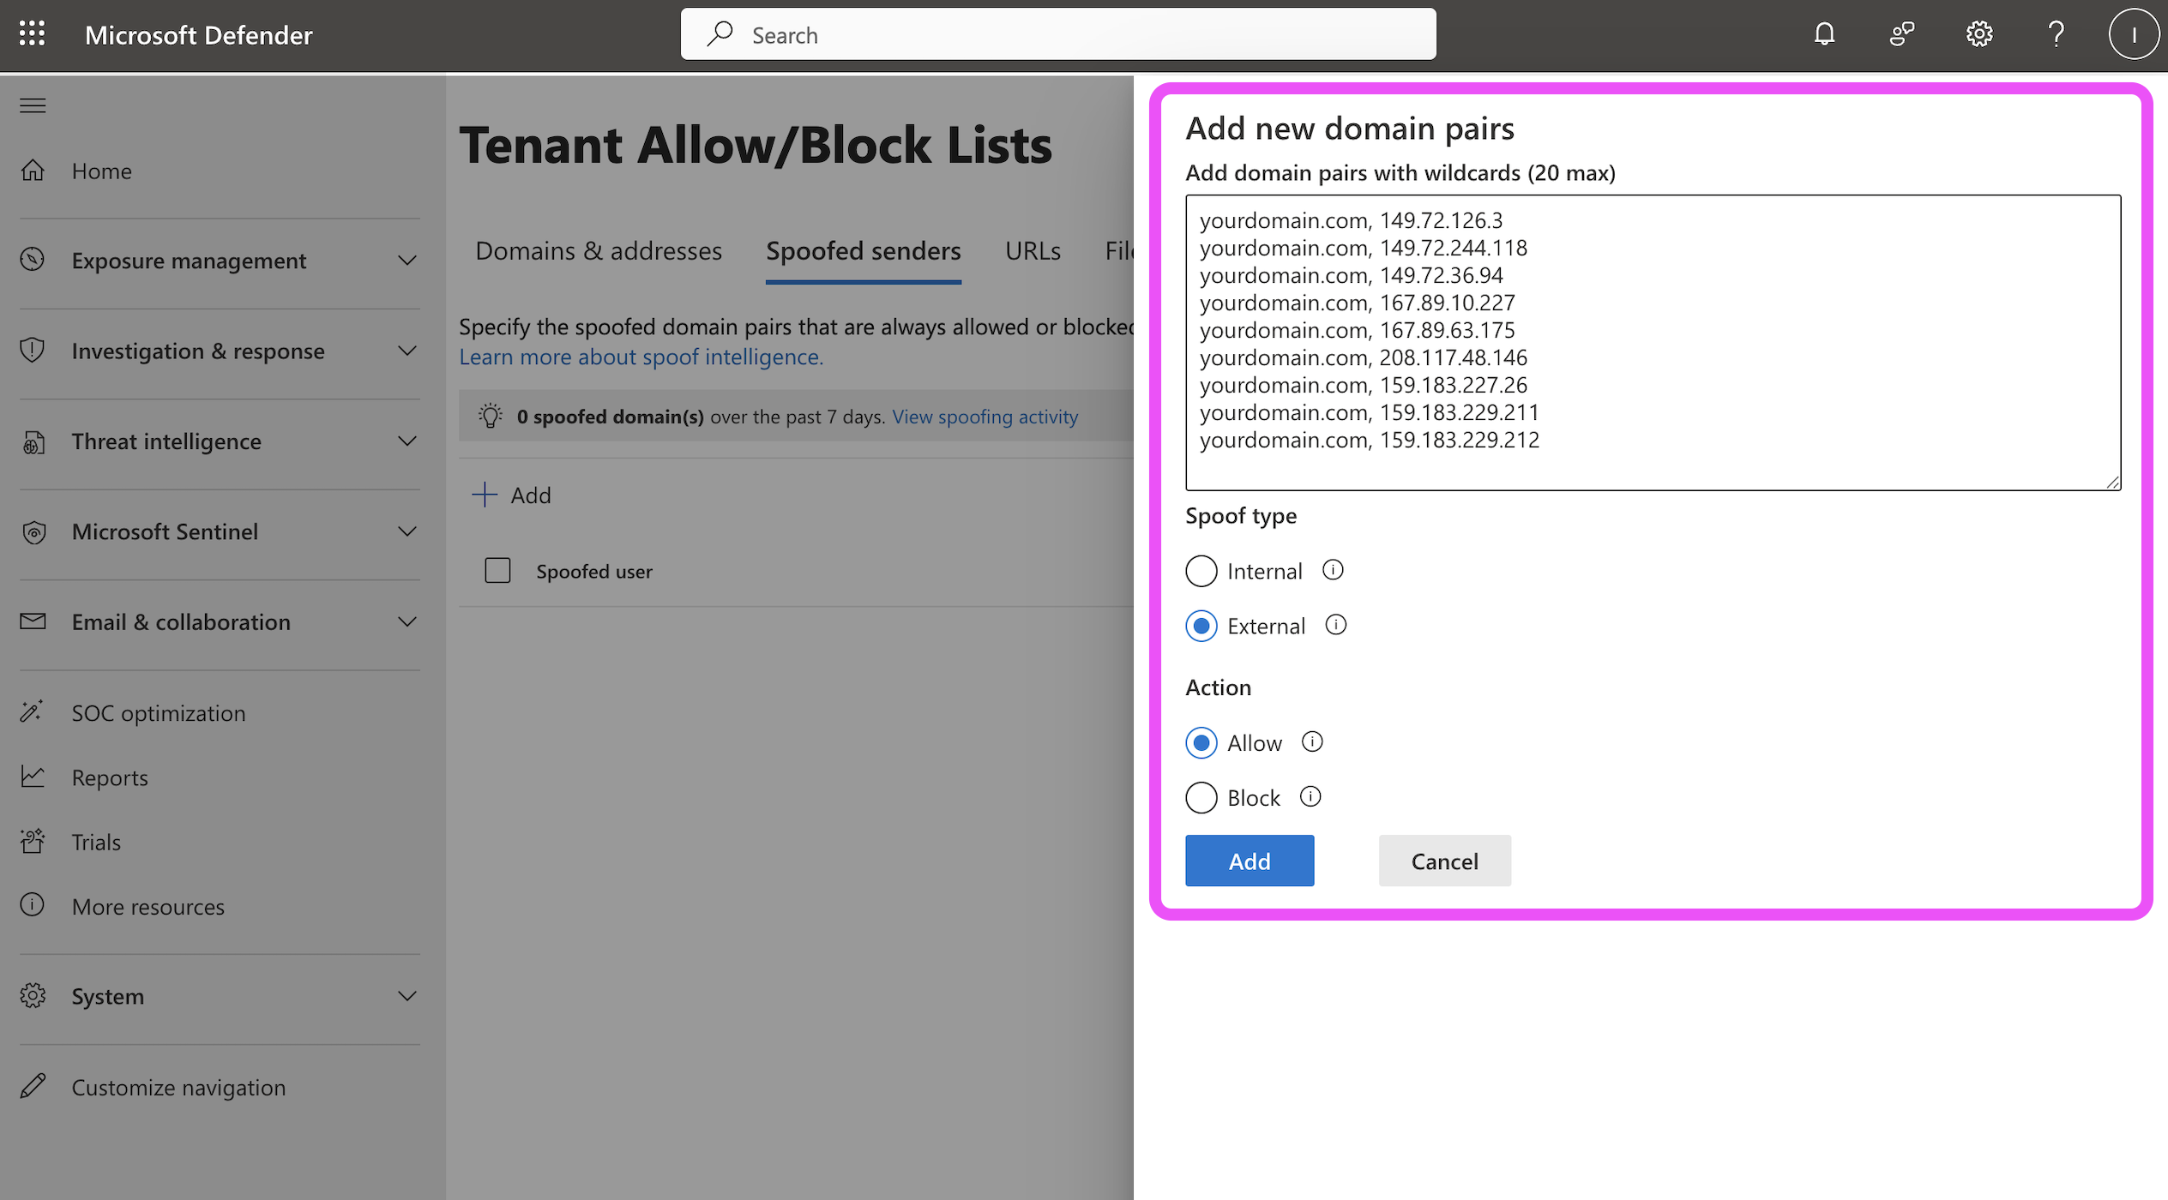2168x1200 pixels.
Task: Focus the Search input field
Action: click(1058, 34)
